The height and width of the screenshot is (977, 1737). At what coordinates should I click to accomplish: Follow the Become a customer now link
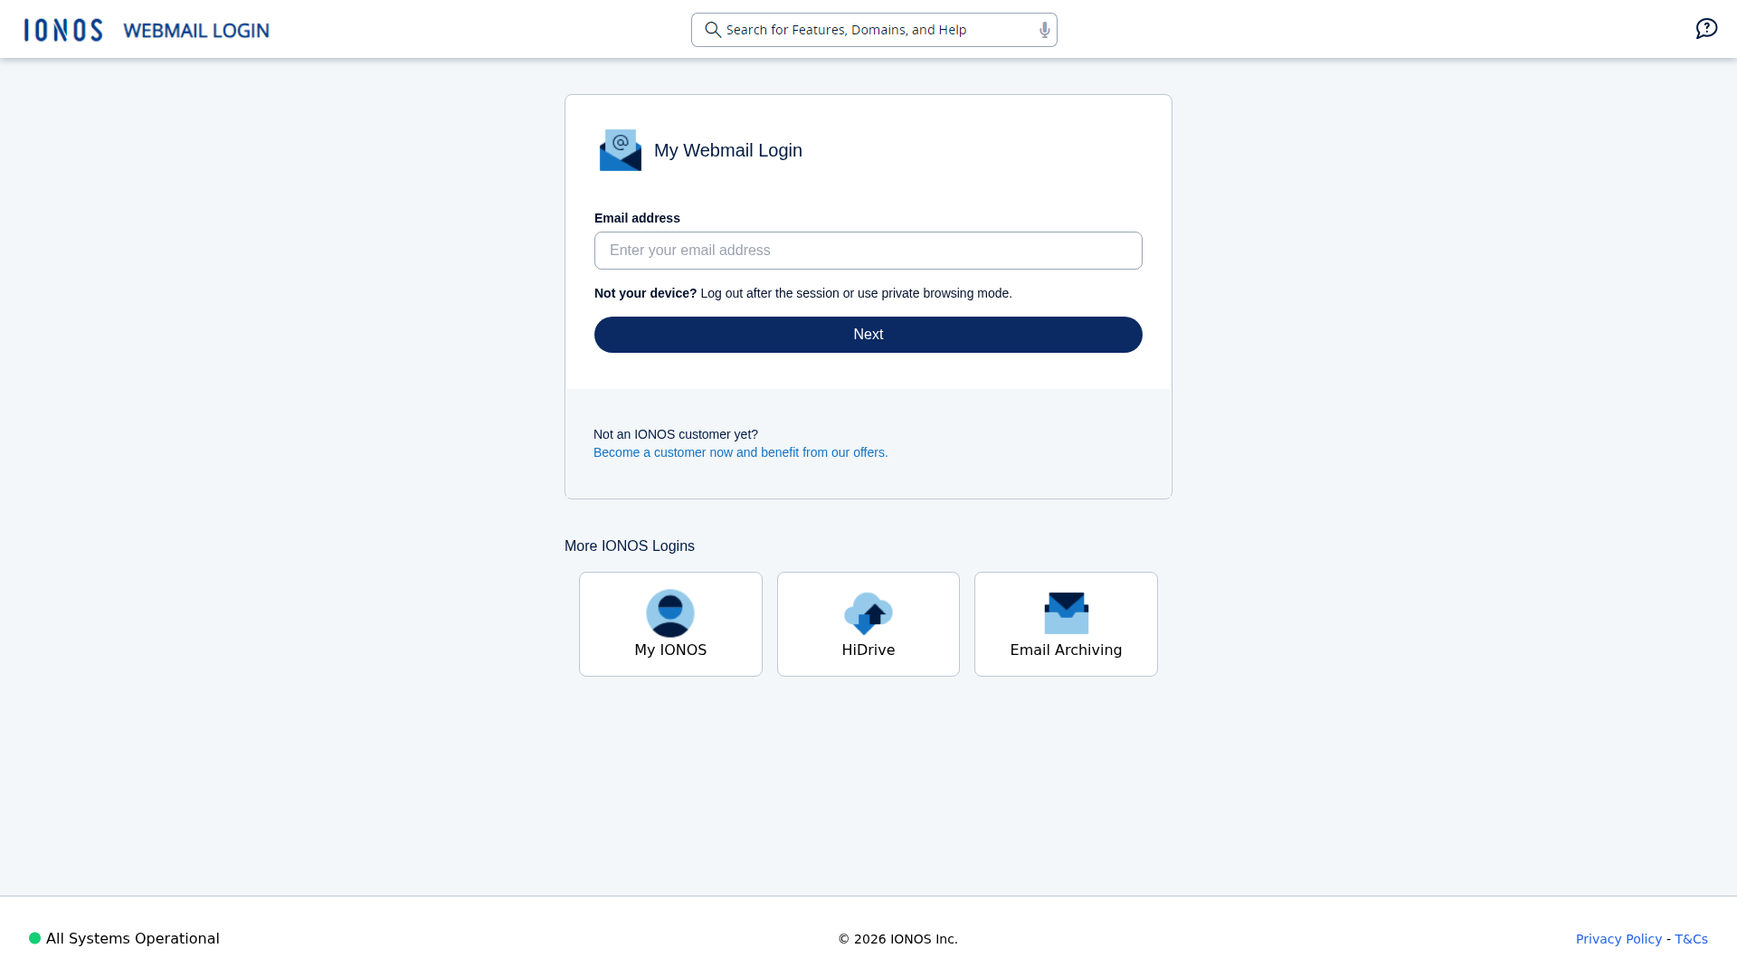point(741,452)
